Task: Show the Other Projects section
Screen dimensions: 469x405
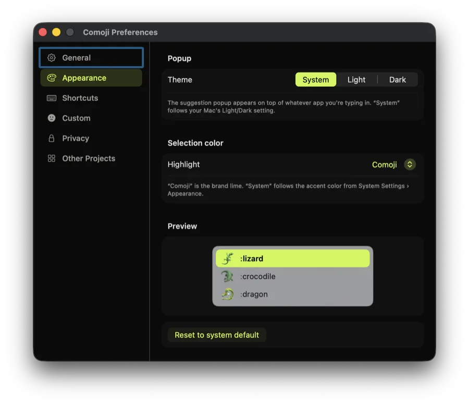Action: click(x=91, y=158)
